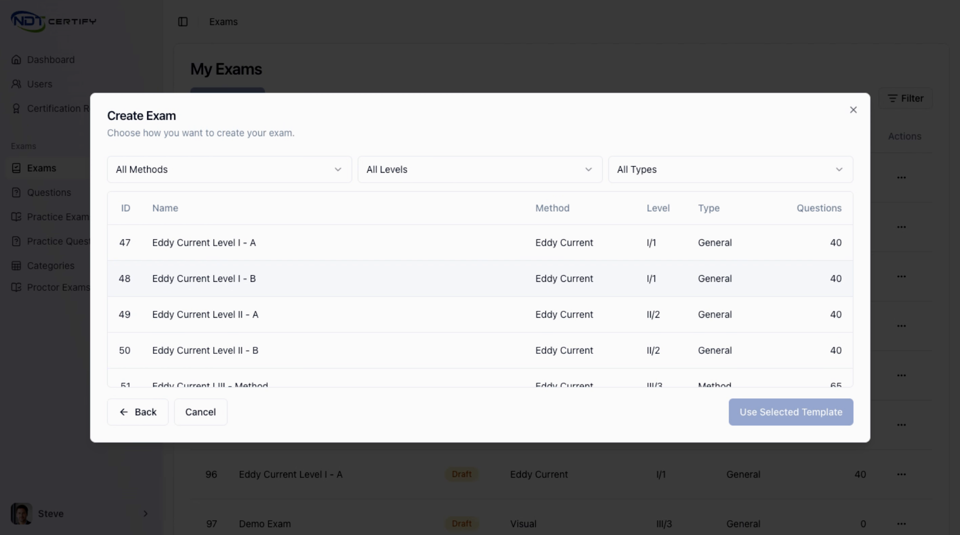Screen dimensions: 960x535
Task: Click the Proctor Exams icon
Action: (17, 287)
